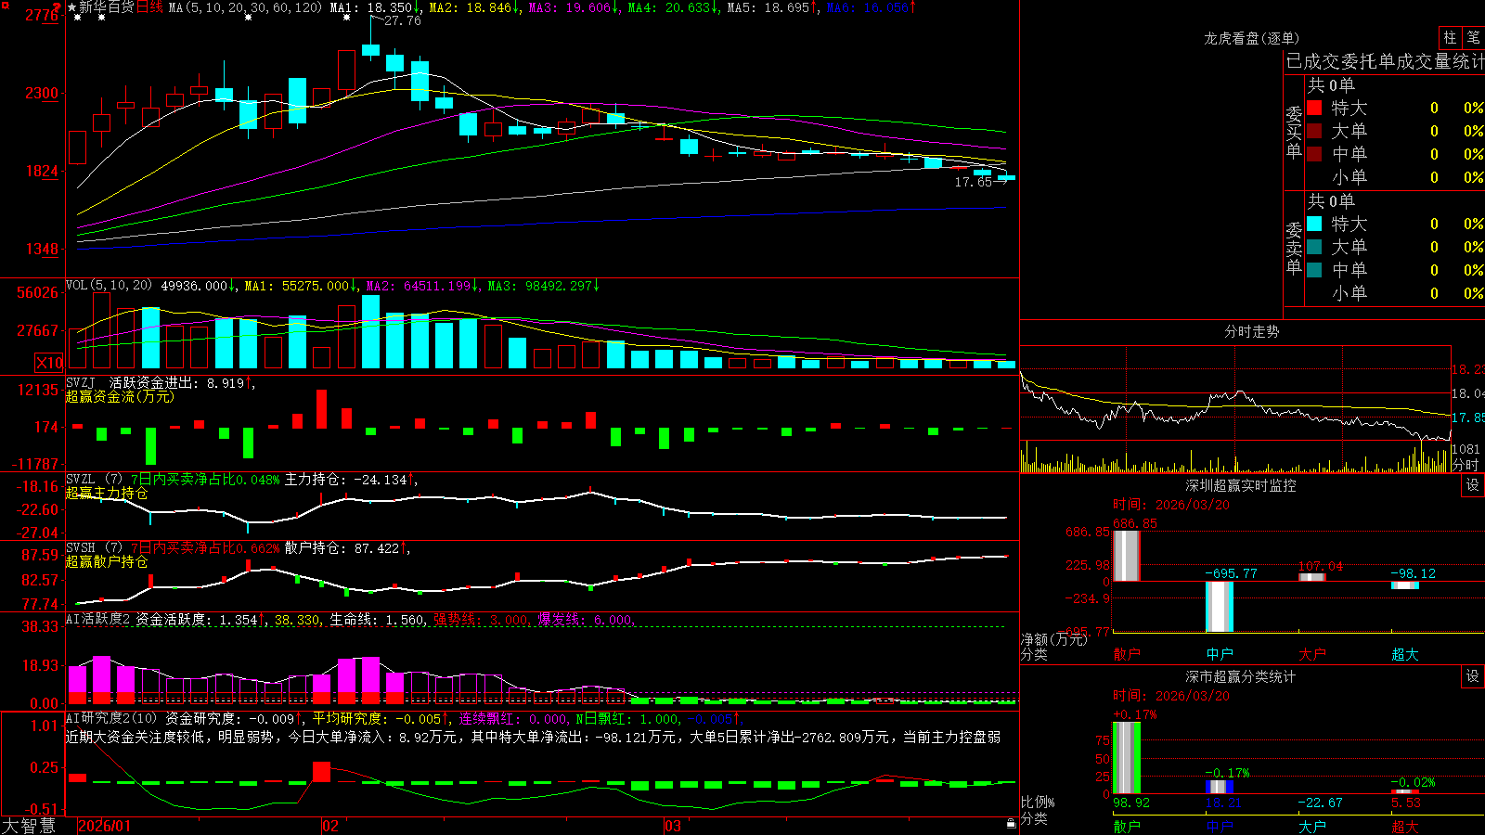
Task: Click the 超赢资金流(万元) label
Action: pos(120,396)
